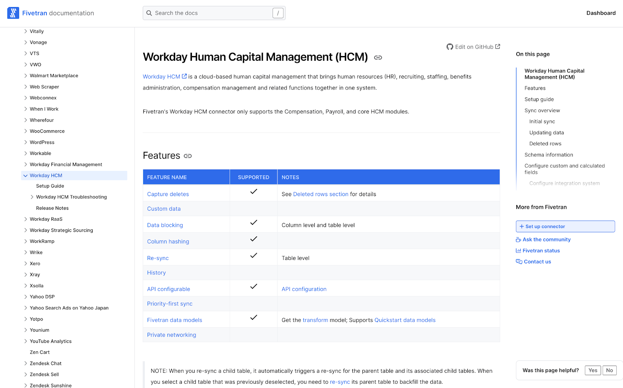Open the Column hashing feature link
This screenshot has width=623, height=388.
click(x=168, y=242)
